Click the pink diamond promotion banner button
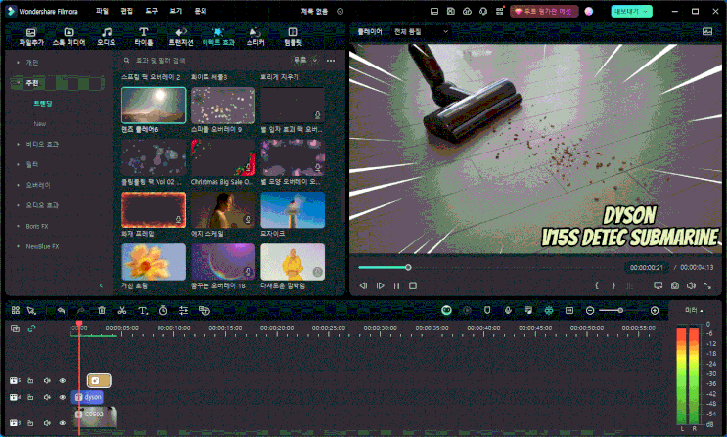The height and width of the screenshot is (437, 727). point(544,11)
